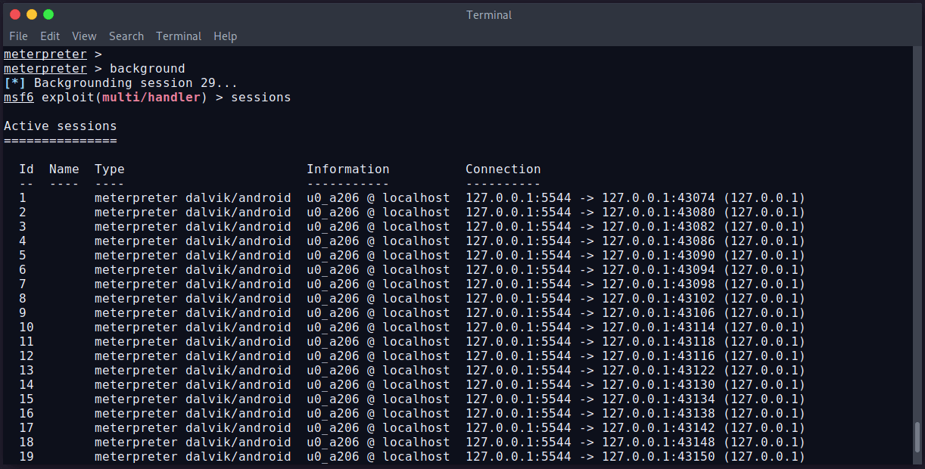The width and height of the screenshot is (925, 469).
Task: Click the "127.0.0.1:43130" destination address
Action: point(659,385)
